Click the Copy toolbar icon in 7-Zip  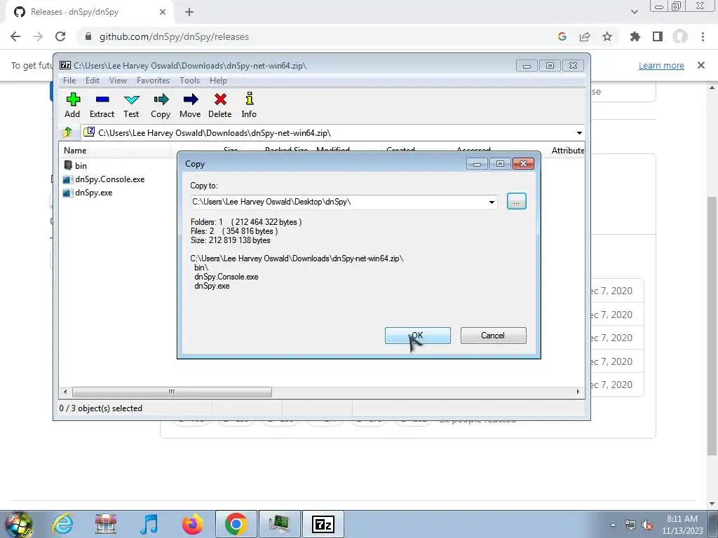tap(161, 105)
